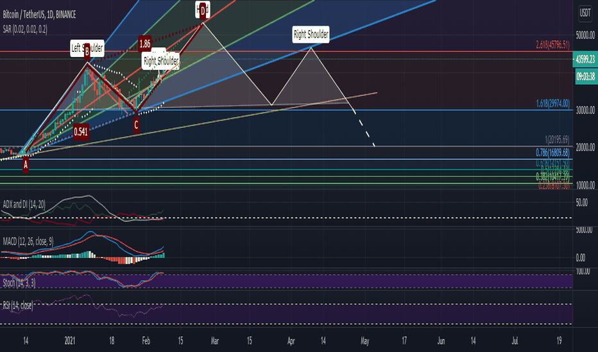Click the Jun label on time axis

[441, 340]
